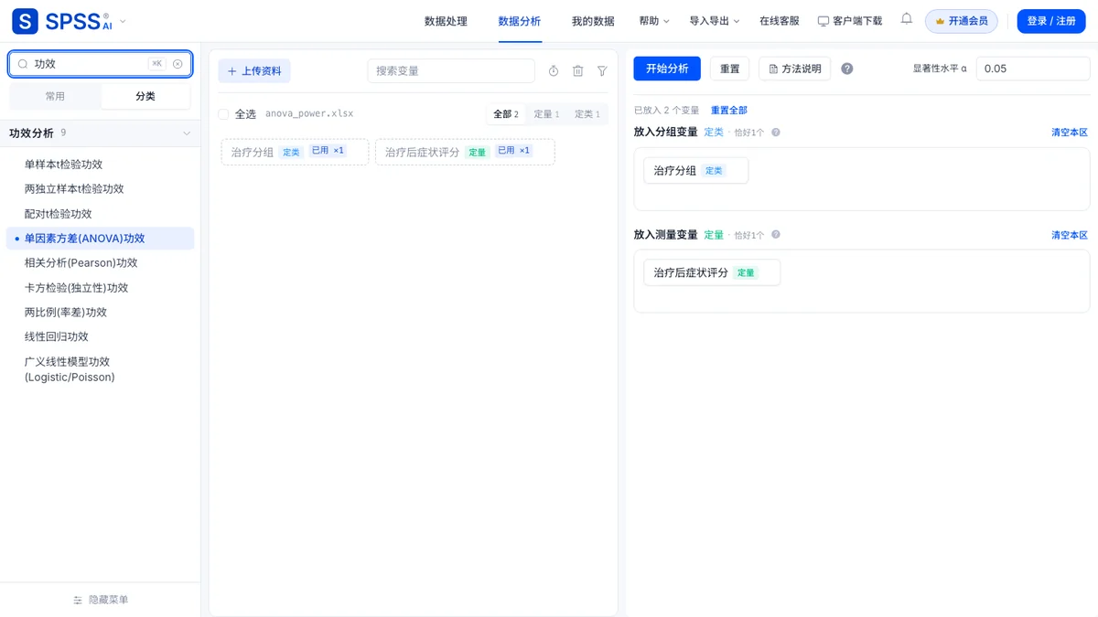Click 治疗后症状评分 chip in measurement box
The image size is (1098, 617).
click(712, 272)
